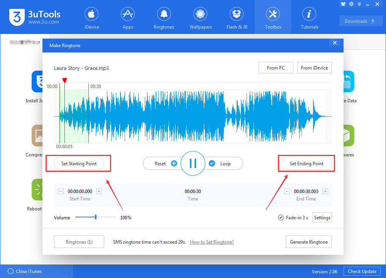This screenshot has width=386, height=278.
Task: Open the Apps section
Action: (x=128, y=18)
